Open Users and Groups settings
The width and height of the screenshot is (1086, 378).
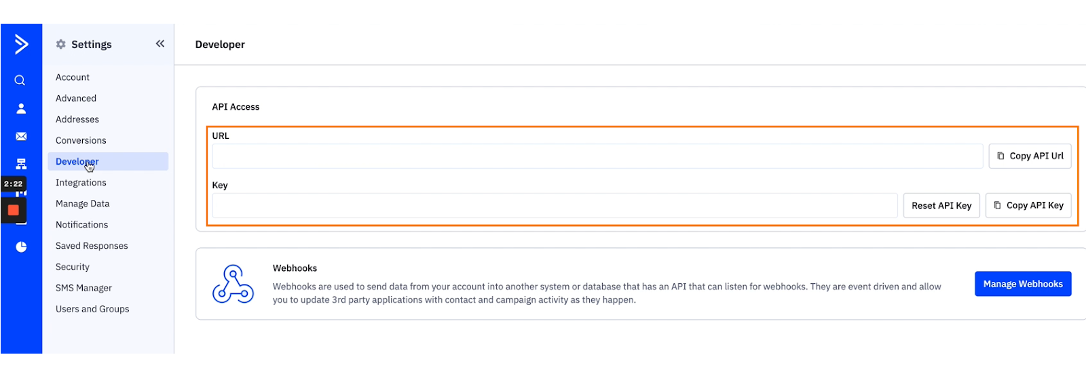pyautogui.click(x=92, y=309)
